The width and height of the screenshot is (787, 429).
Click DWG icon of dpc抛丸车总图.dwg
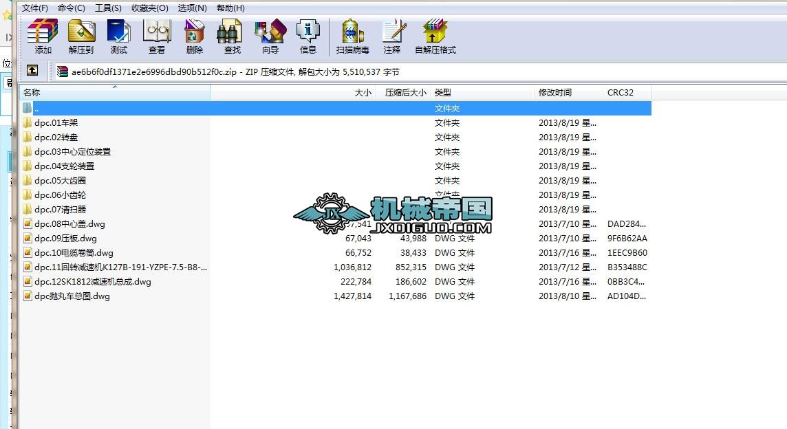pyautogui.click(x=28, y=296)
